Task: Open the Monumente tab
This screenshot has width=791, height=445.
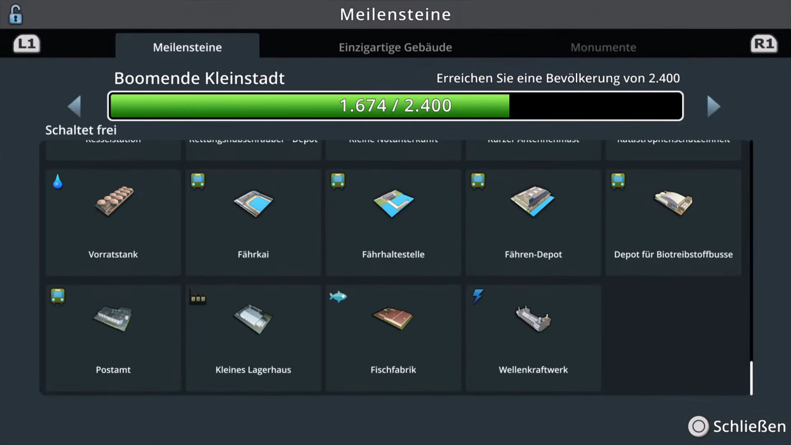Action: (x=603, y=47)
